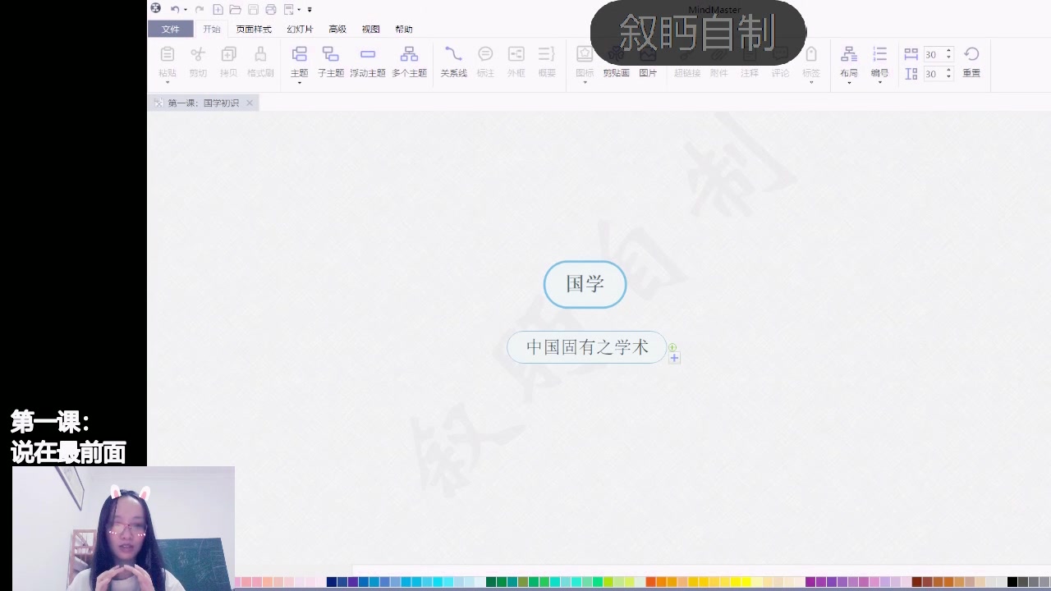Switch to the 高级 ribbon tab
The image size is (1051, 591).
[x=337, y=29]
